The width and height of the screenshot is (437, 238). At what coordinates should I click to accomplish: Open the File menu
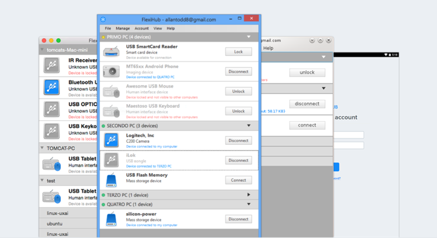click(108, 29)
